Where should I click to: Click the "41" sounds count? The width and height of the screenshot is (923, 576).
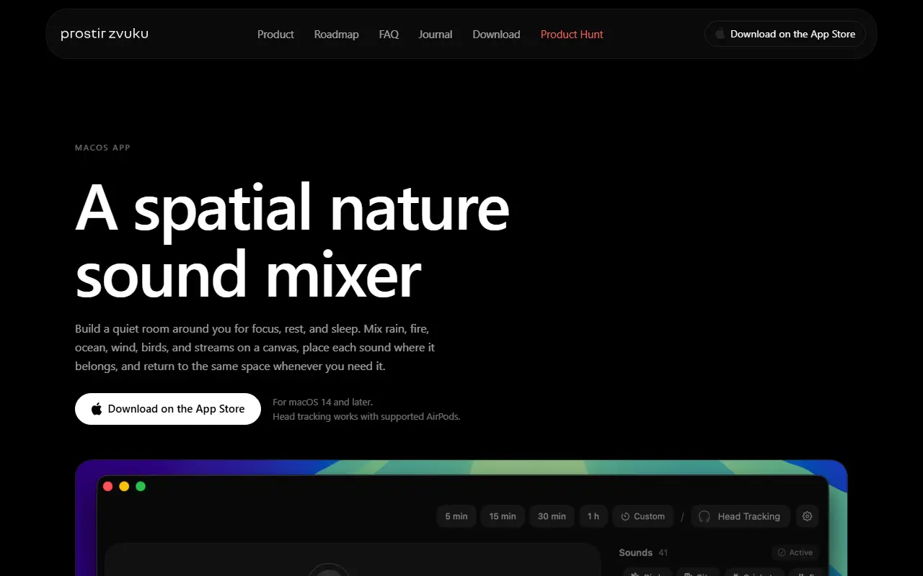click(x=663, y=552)
